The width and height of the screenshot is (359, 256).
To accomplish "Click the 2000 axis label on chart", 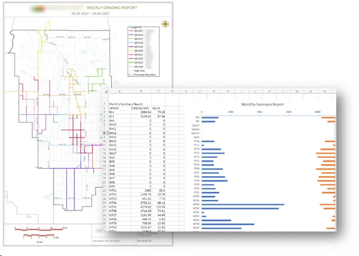I will [231, 112].
